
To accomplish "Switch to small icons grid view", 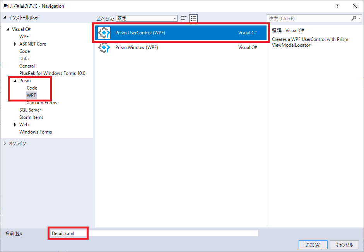I will tap(184, 18).
